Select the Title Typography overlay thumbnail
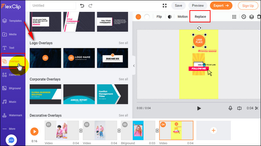 79,22
